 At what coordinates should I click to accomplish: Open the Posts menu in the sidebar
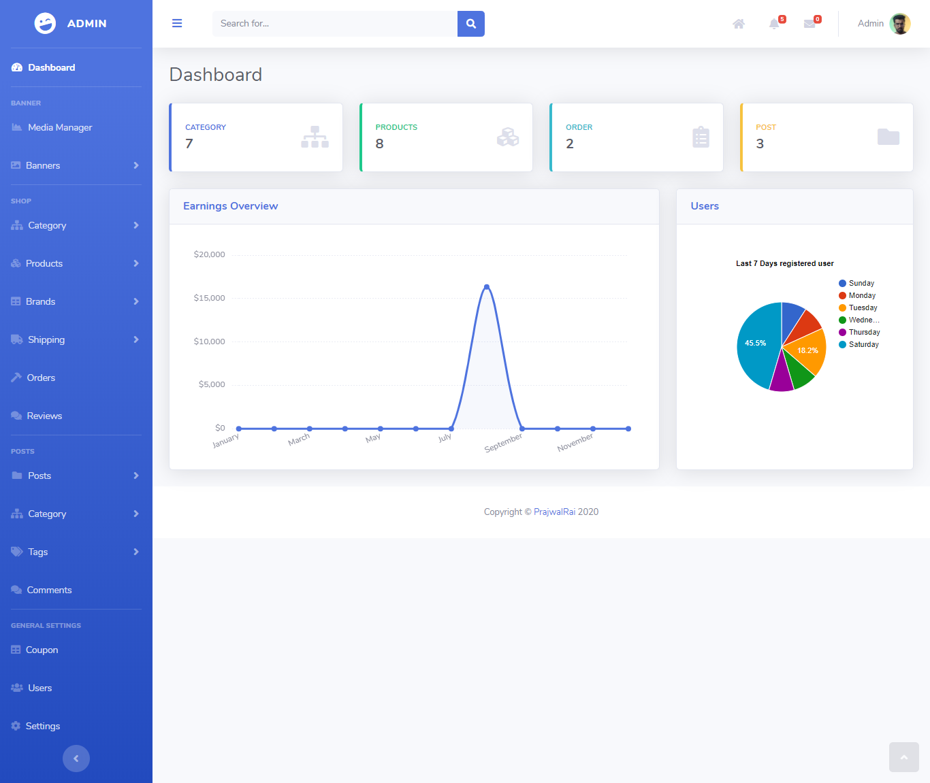pyautogui.click(x=39, y=476)
